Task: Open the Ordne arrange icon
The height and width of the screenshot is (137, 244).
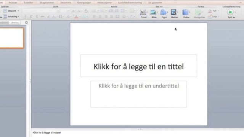Action: 186,12
